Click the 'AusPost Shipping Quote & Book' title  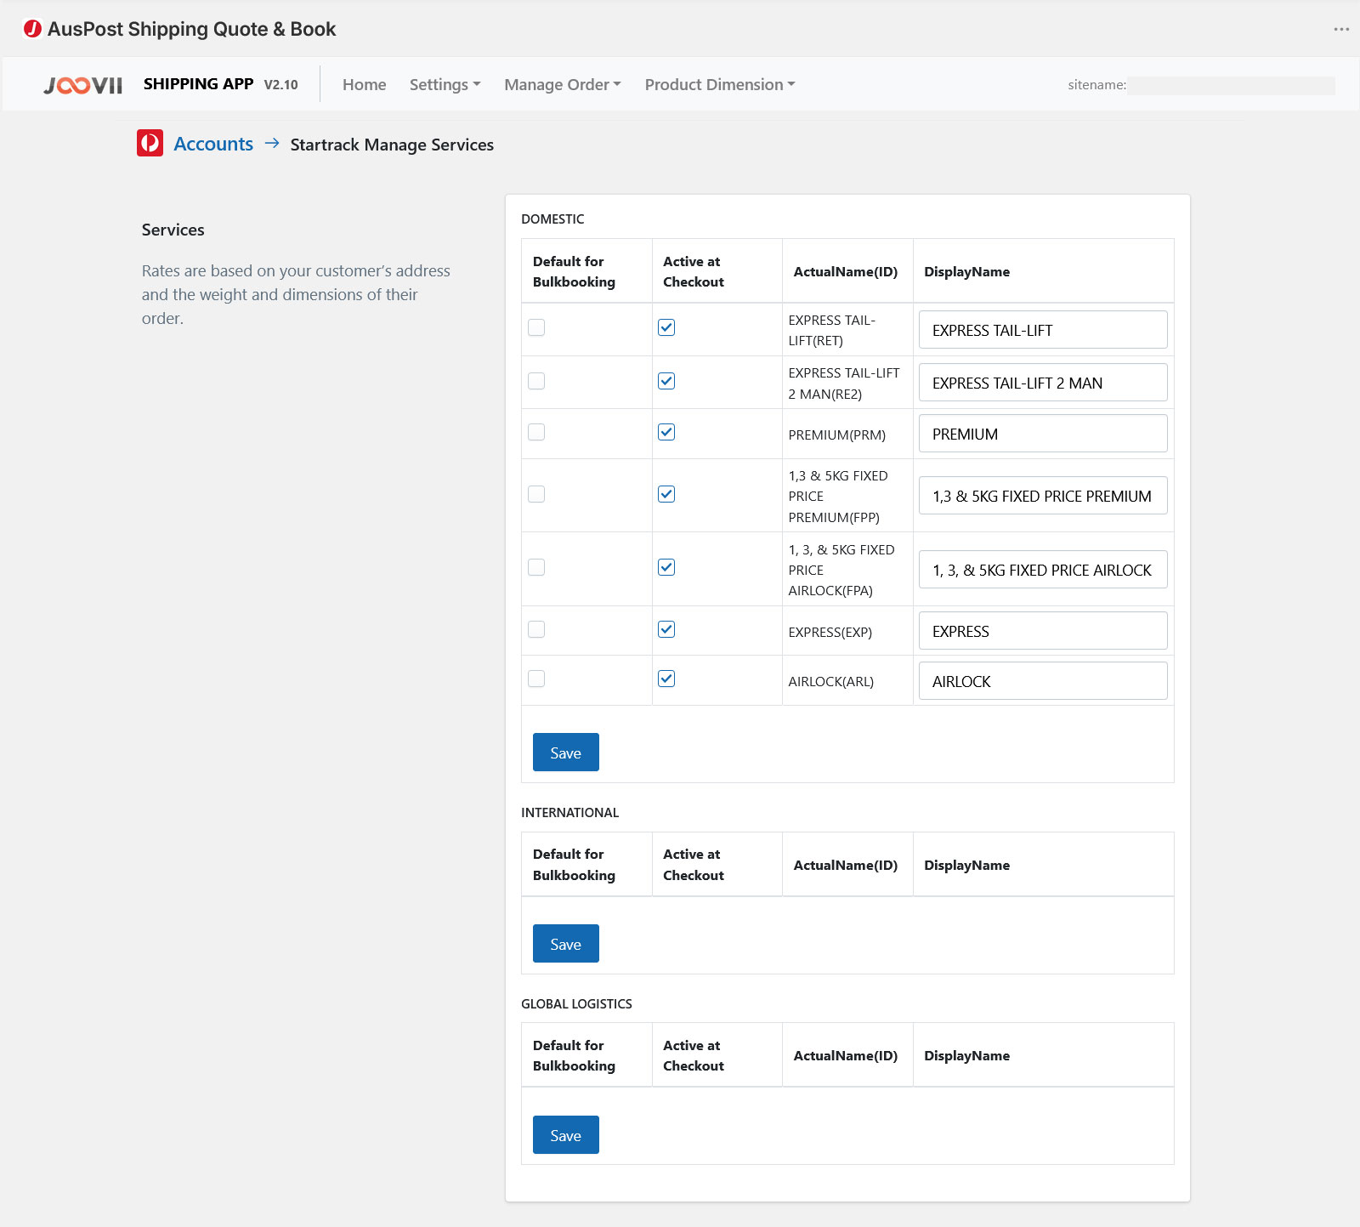tap(192, 29)
